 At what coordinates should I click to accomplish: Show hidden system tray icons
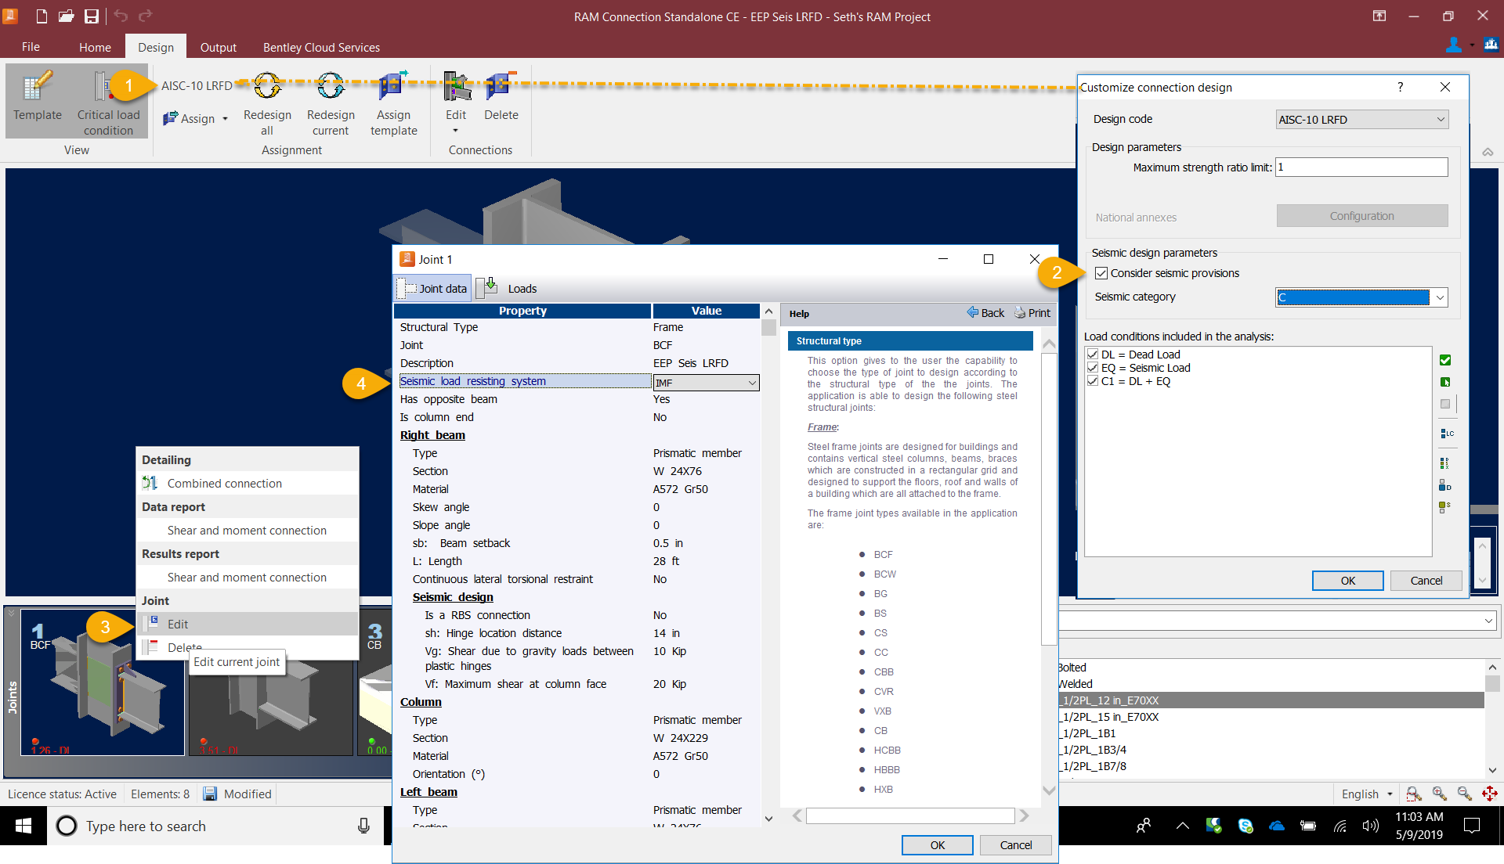point(1182,826)
